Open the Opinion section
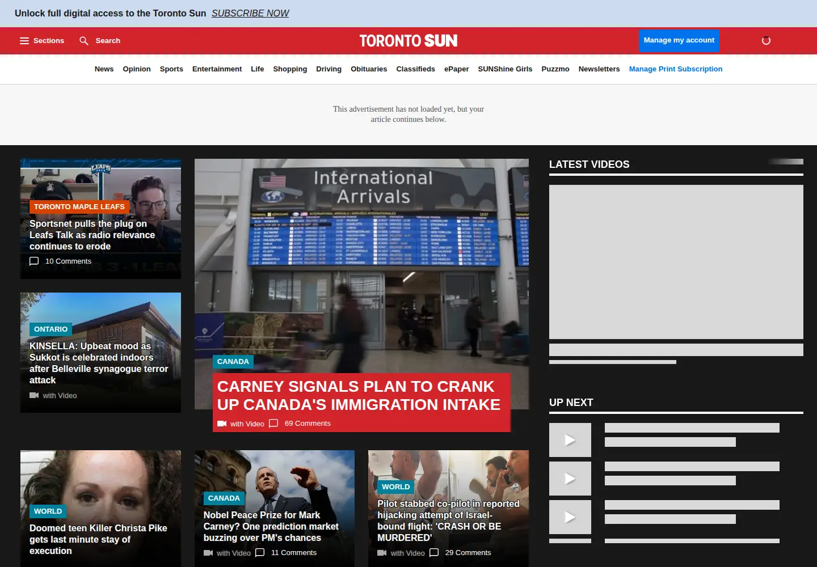The height and width of the screenshot is (567, 817). click(137, 69)
